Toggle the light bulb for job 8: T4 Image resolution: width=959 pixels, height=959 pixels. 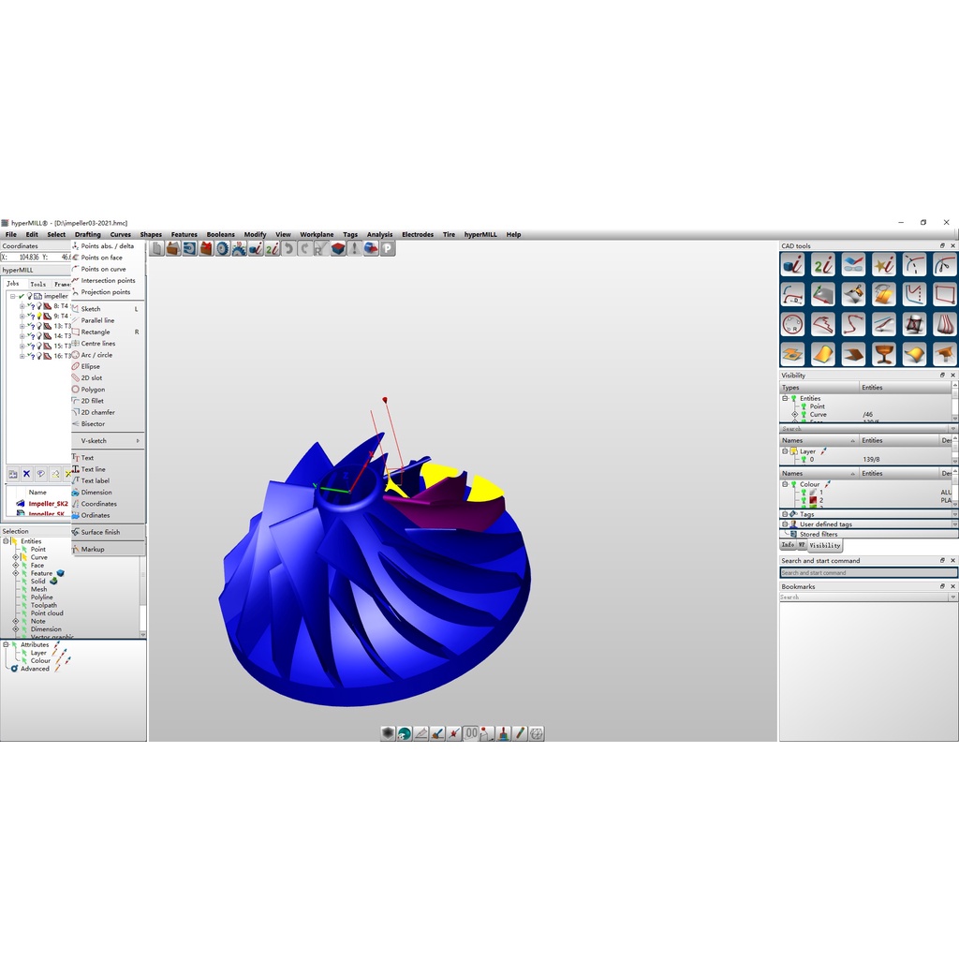[x=39, y=306]
